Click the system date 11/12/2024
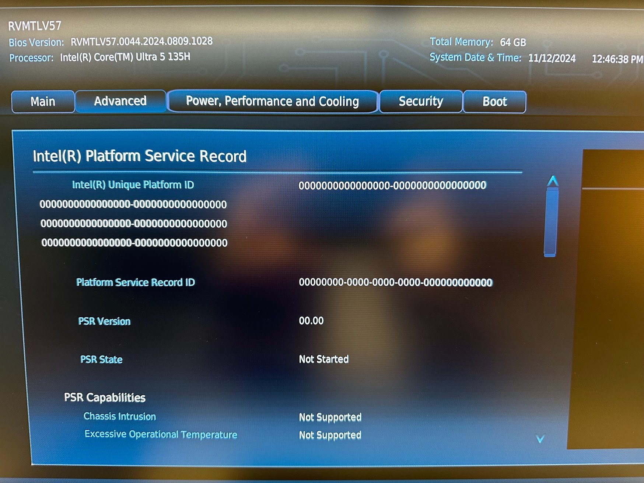Viewport: 644px width, 483px height. coord(552,58)
